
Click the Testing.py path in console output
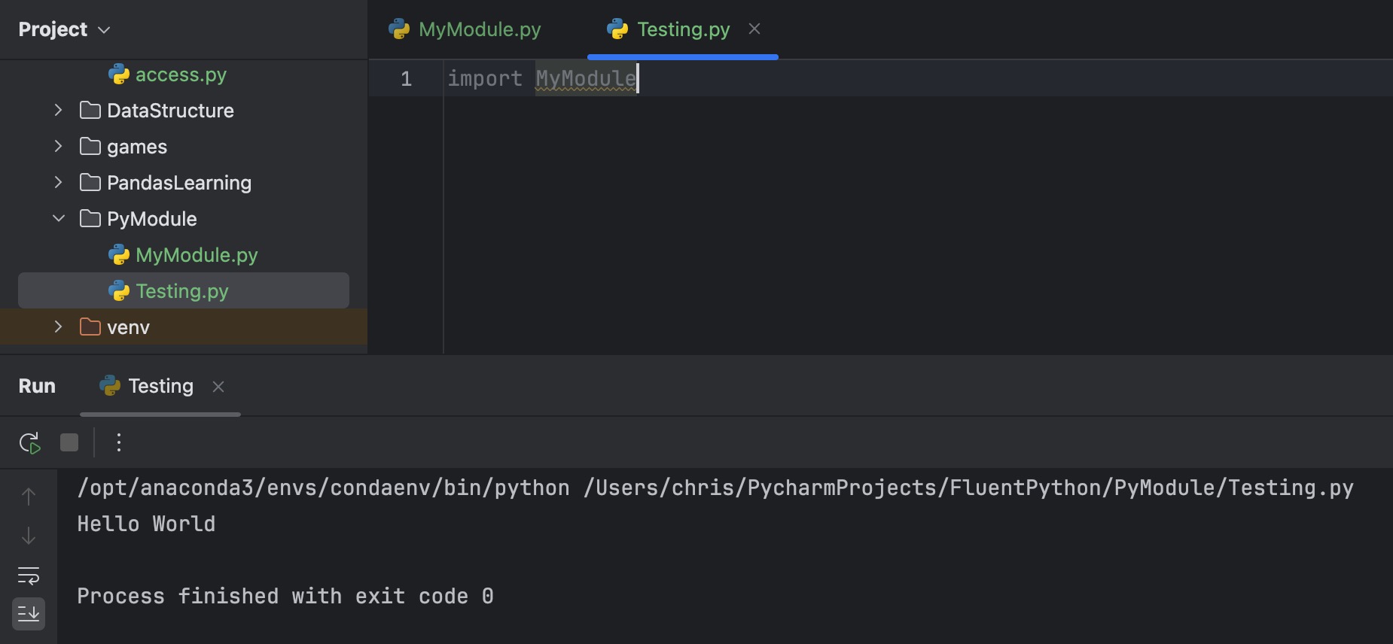[968, 488]
